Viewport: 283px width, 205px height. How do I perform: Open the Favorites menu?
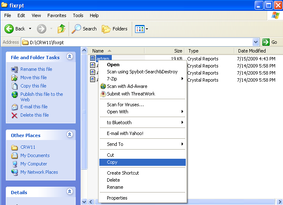pos(57,15)
